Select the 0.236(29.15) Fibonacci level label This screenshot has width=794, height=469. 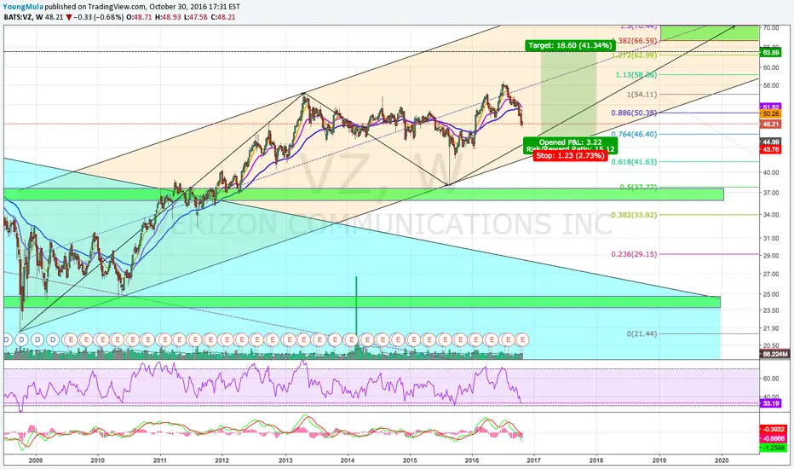pos(634,254)
